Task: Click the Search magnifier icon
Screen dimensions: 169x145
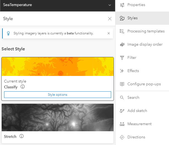Action: pyautogui.click(x=122, y=98)
